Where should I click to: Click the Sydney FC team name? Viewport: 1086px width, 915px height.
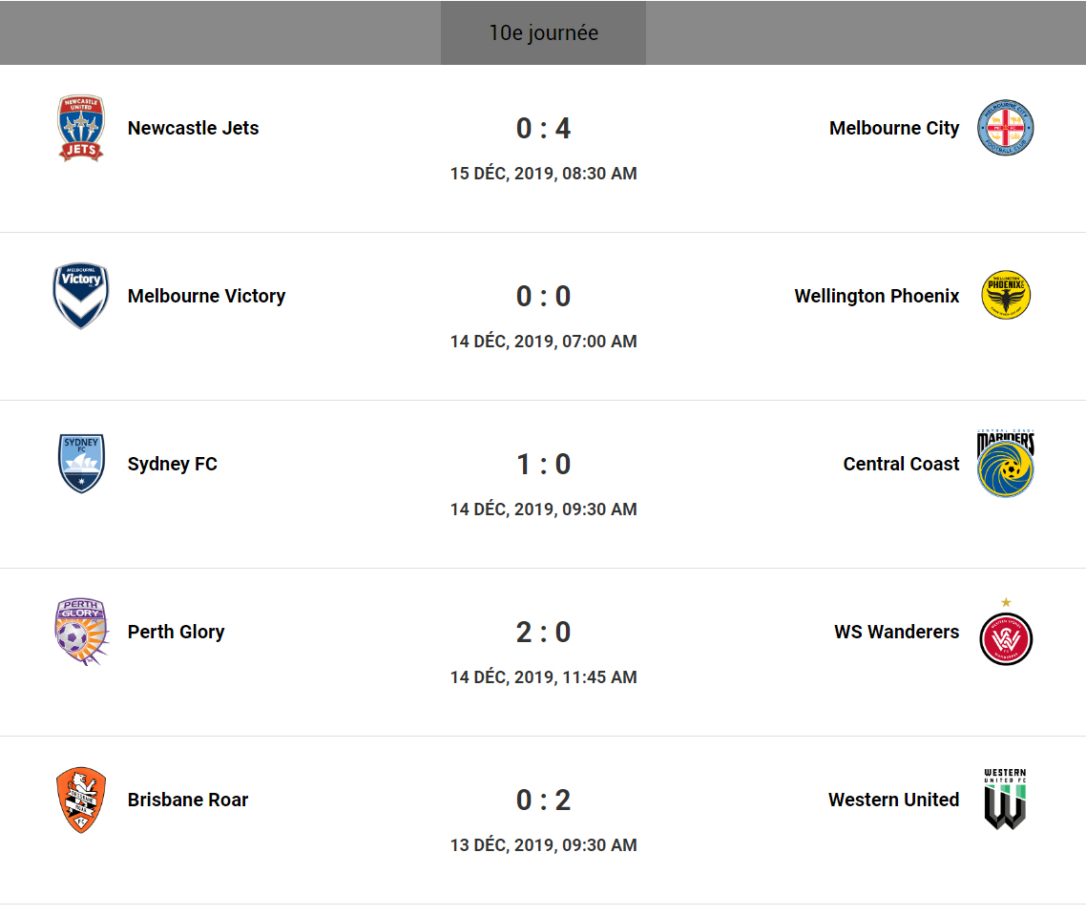(173, 464)
